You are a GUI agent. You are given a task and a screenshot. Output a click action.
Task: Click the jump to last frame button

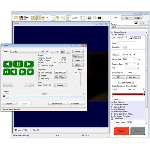coord(11,85)
